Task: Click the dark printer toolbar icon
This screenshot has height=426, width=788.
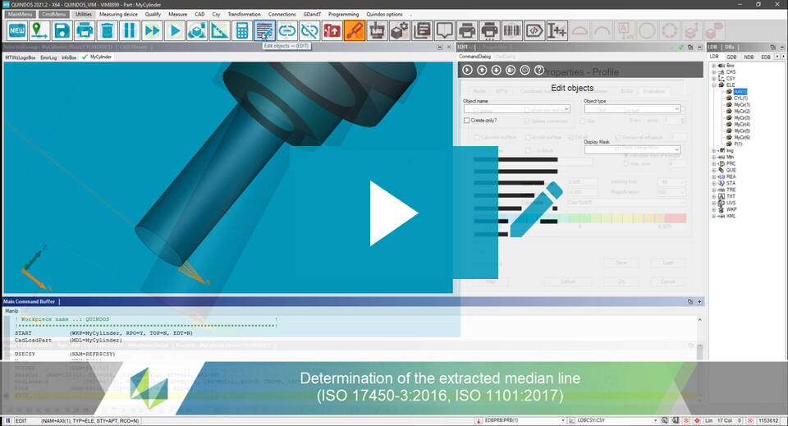Action: tap(467, 30)
